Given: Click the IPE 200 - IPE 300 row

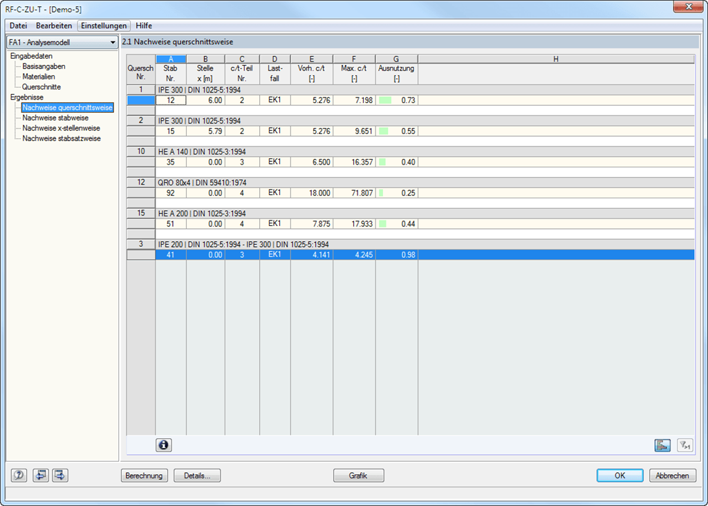Looking at the screenshot, I should tap(425, 245).
